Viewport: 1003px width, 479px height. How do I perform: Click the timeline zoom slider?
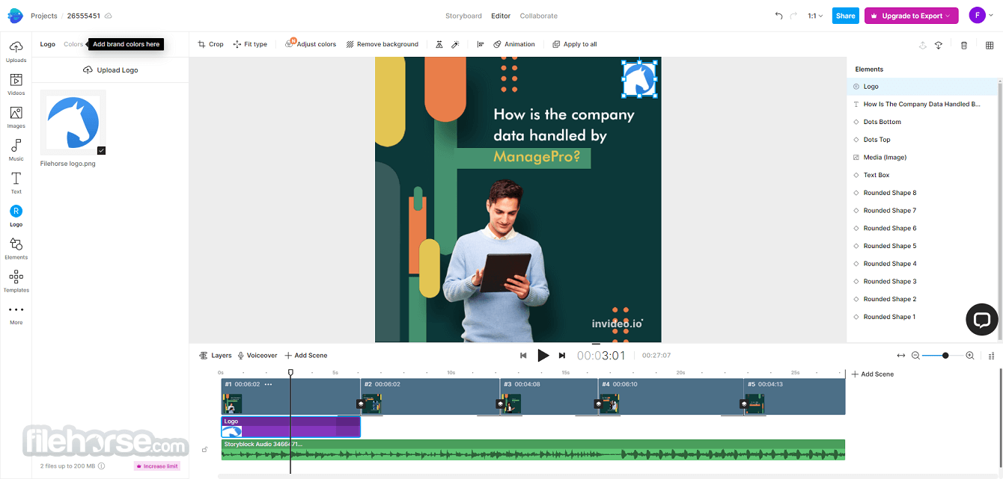point(942,356)
